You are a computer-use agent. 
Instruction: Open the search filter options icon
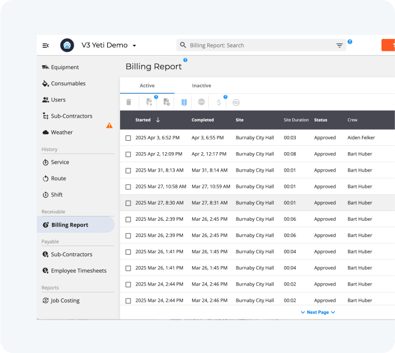click(x=339, y=45)
